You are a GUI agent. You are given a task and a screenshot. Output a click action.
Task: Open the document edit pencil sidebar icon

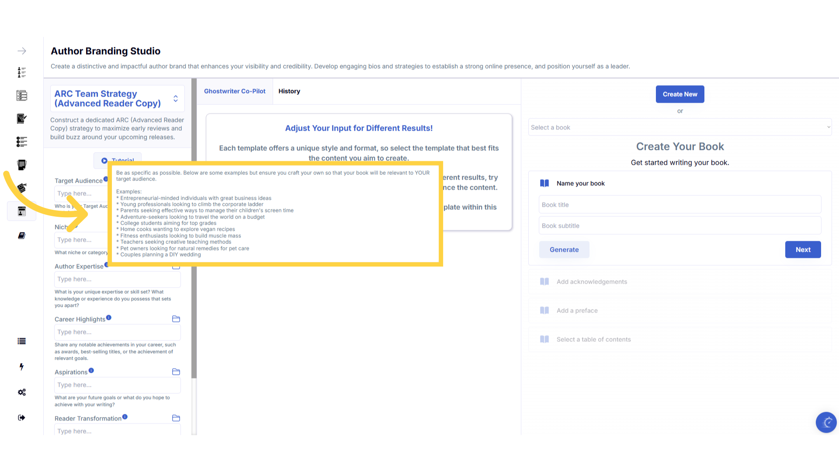click(22, 119)
